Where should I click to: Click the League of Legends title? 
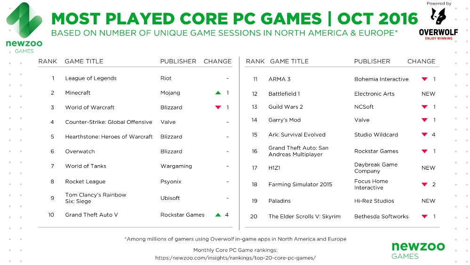[x=91, y=78]
